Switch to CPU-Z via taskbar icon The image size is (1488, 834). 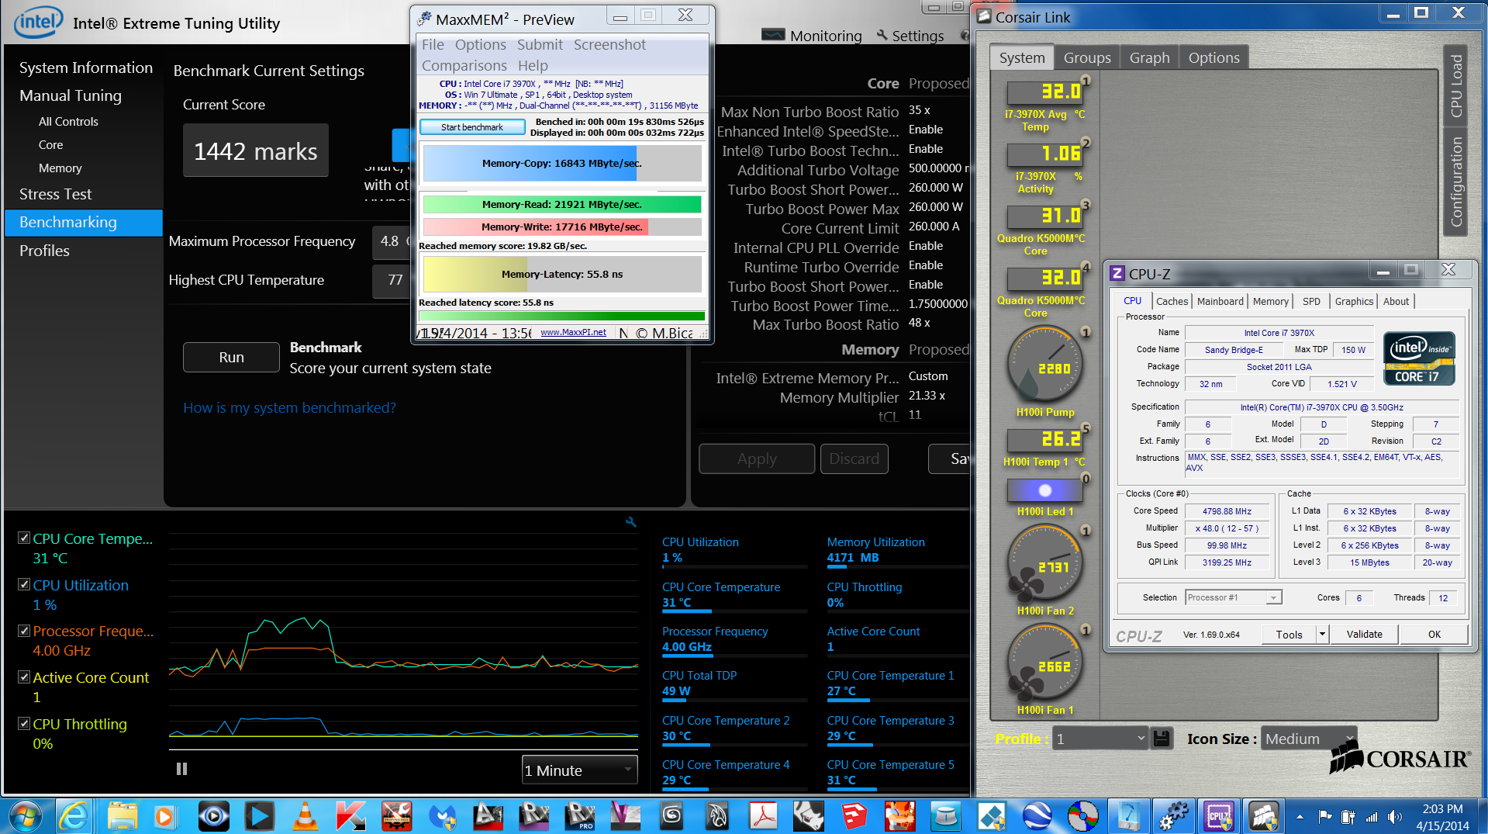pos(1219,816)
